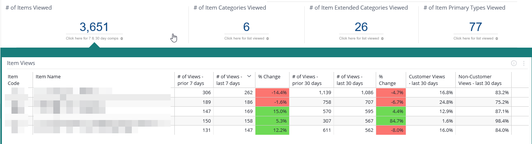Sort by '# of Views - prior 30 days' header

(311, 80)
